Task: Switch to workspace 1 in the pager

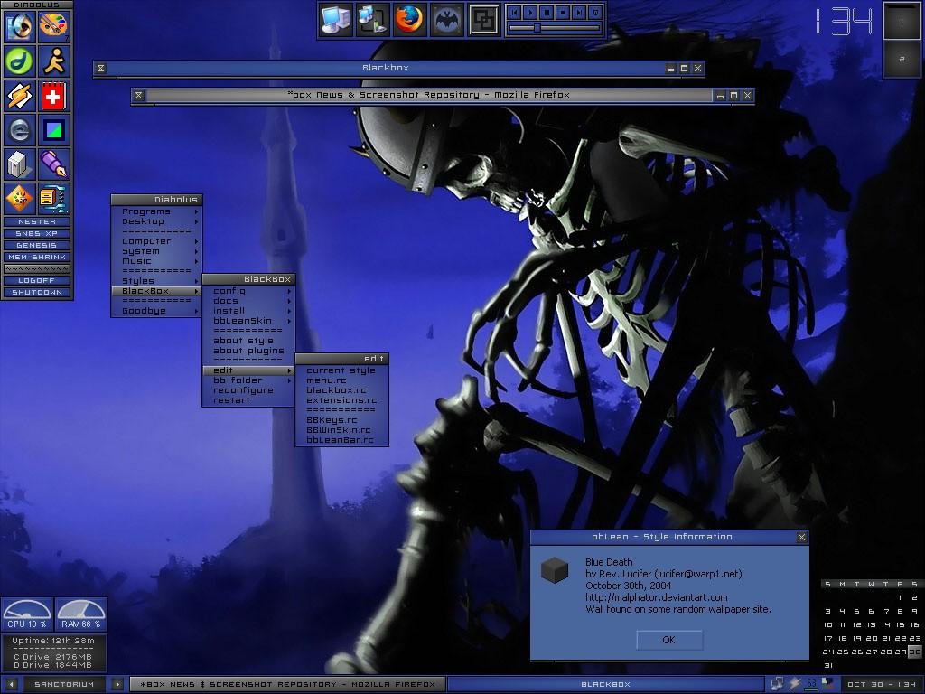Action: click(902, 22)
